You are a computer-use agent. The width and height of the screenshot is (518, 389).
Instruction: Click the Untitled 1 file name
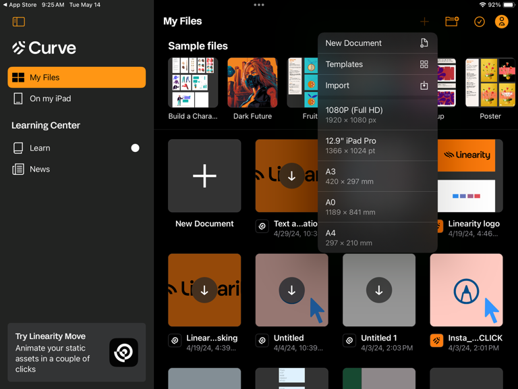(x=378, y=338)
